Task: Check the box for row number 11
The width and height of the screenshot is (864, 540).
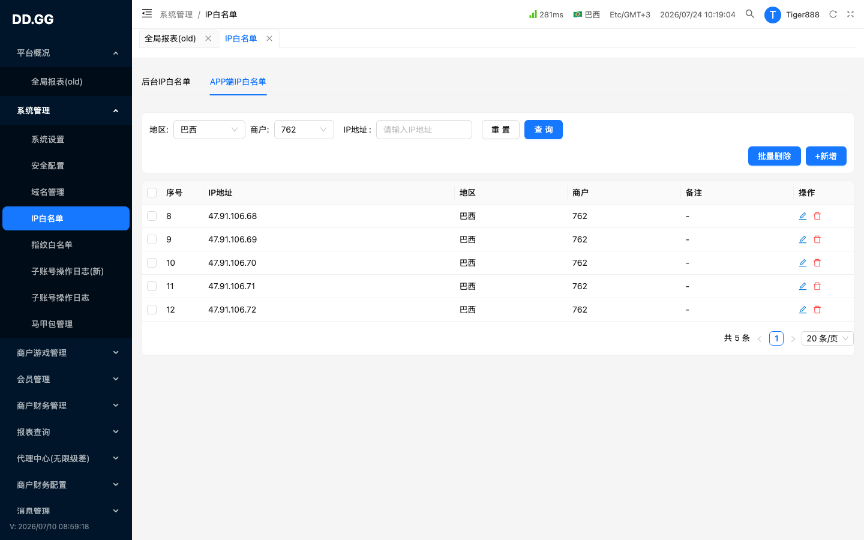Action: coord(152,286)
